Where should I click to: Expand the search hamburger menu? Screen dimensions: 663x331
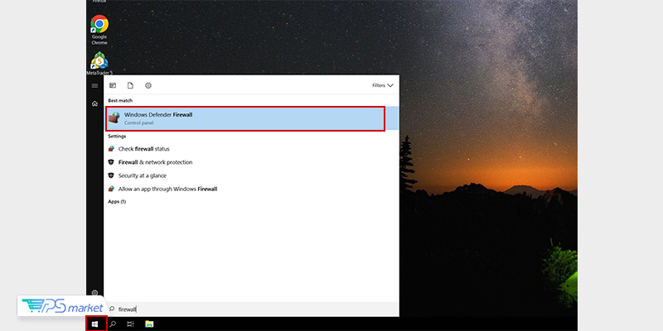[x=94, y=86]
